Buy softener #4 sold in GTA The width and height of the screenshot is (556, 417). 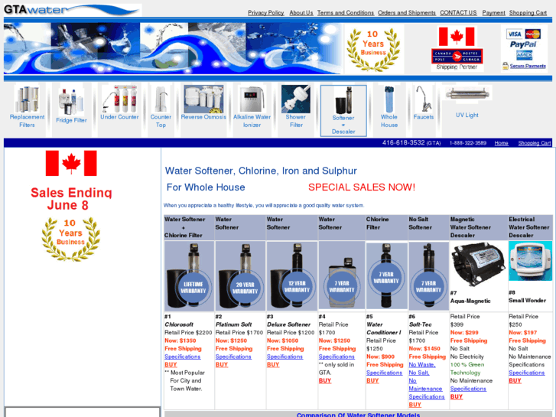coord(325,380)
